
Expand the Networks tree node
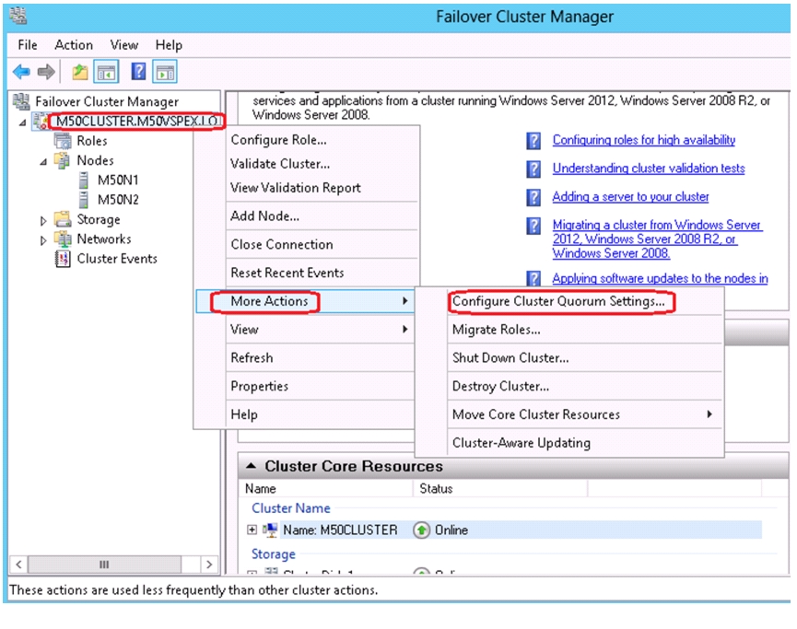click(43, 239)
